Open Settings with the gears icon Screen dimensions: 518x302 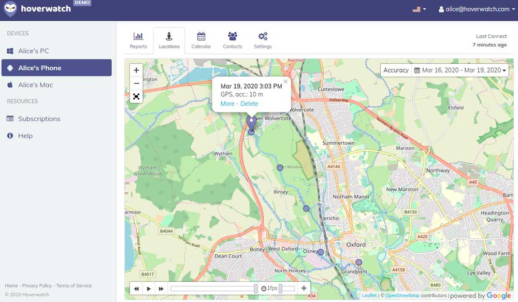263,40
